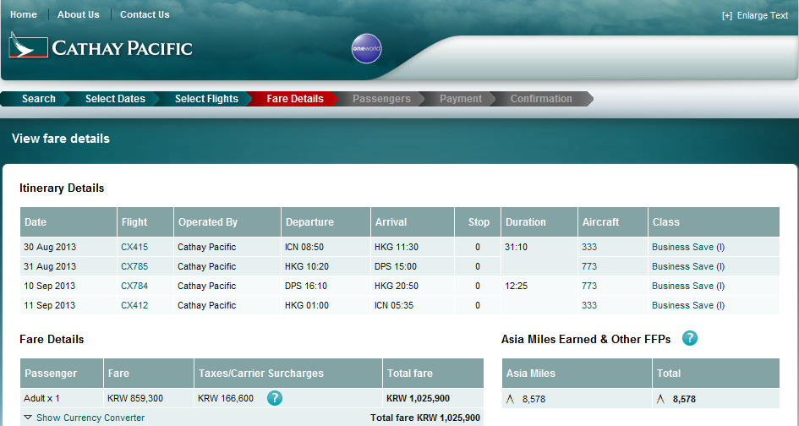Screen dimensions: 799x426
Task: Open Business Save class for 11 Sep flight
Action: click(x=682, y=305)
